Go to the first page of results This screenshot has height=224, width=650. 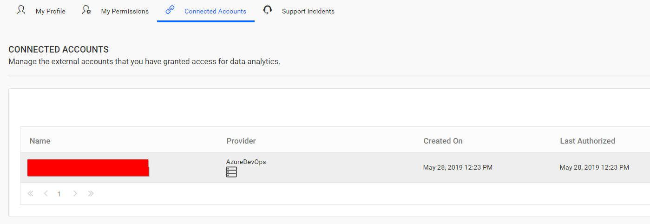coord(31,194)
